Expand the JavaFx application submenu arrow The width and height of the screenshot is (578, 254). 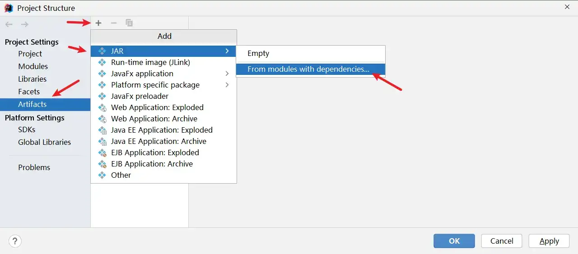(227, 74)
